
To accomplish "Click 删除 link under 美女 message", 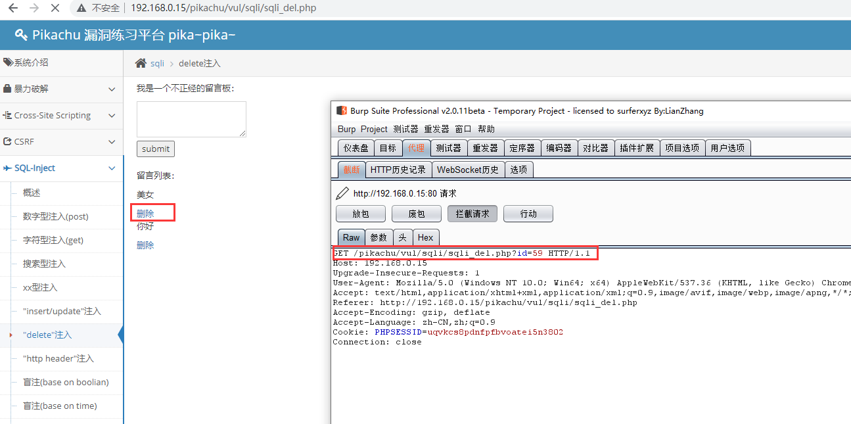I will tap(145, 213).
